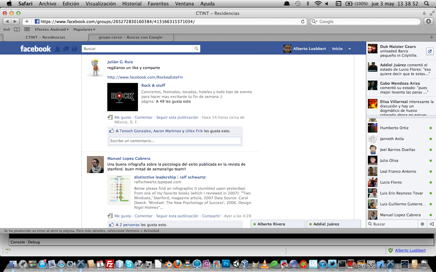
Task: Open the Top Sites grid icon
Action: point(27,30)
